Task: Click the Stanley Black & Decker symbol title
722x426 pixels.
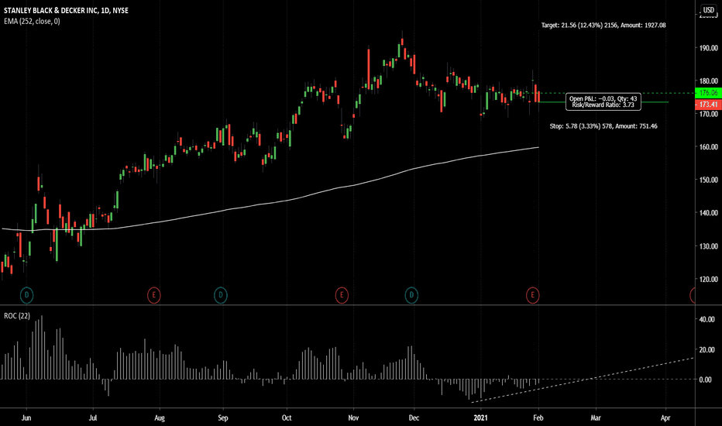Action: coord(67,10)
